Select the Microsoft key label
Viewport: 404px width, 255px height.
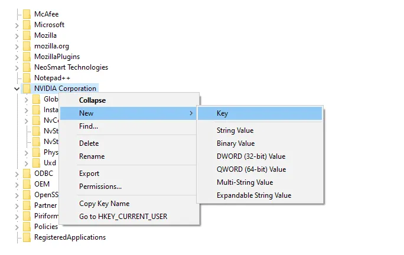[x=49, y=25]
